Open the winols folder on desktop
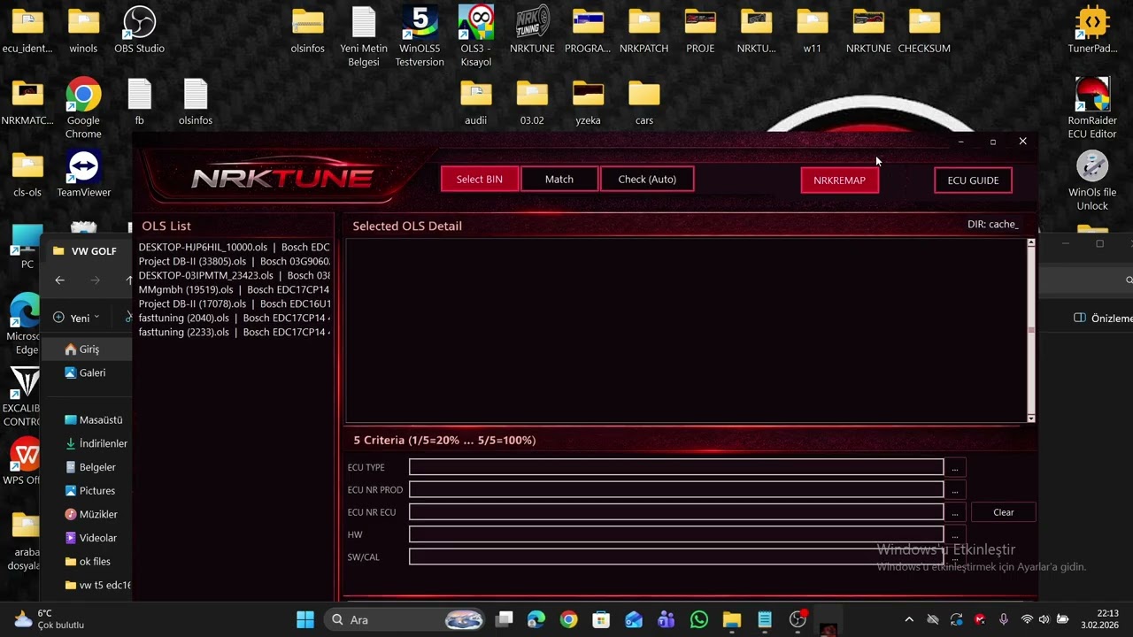 point(83,30)
